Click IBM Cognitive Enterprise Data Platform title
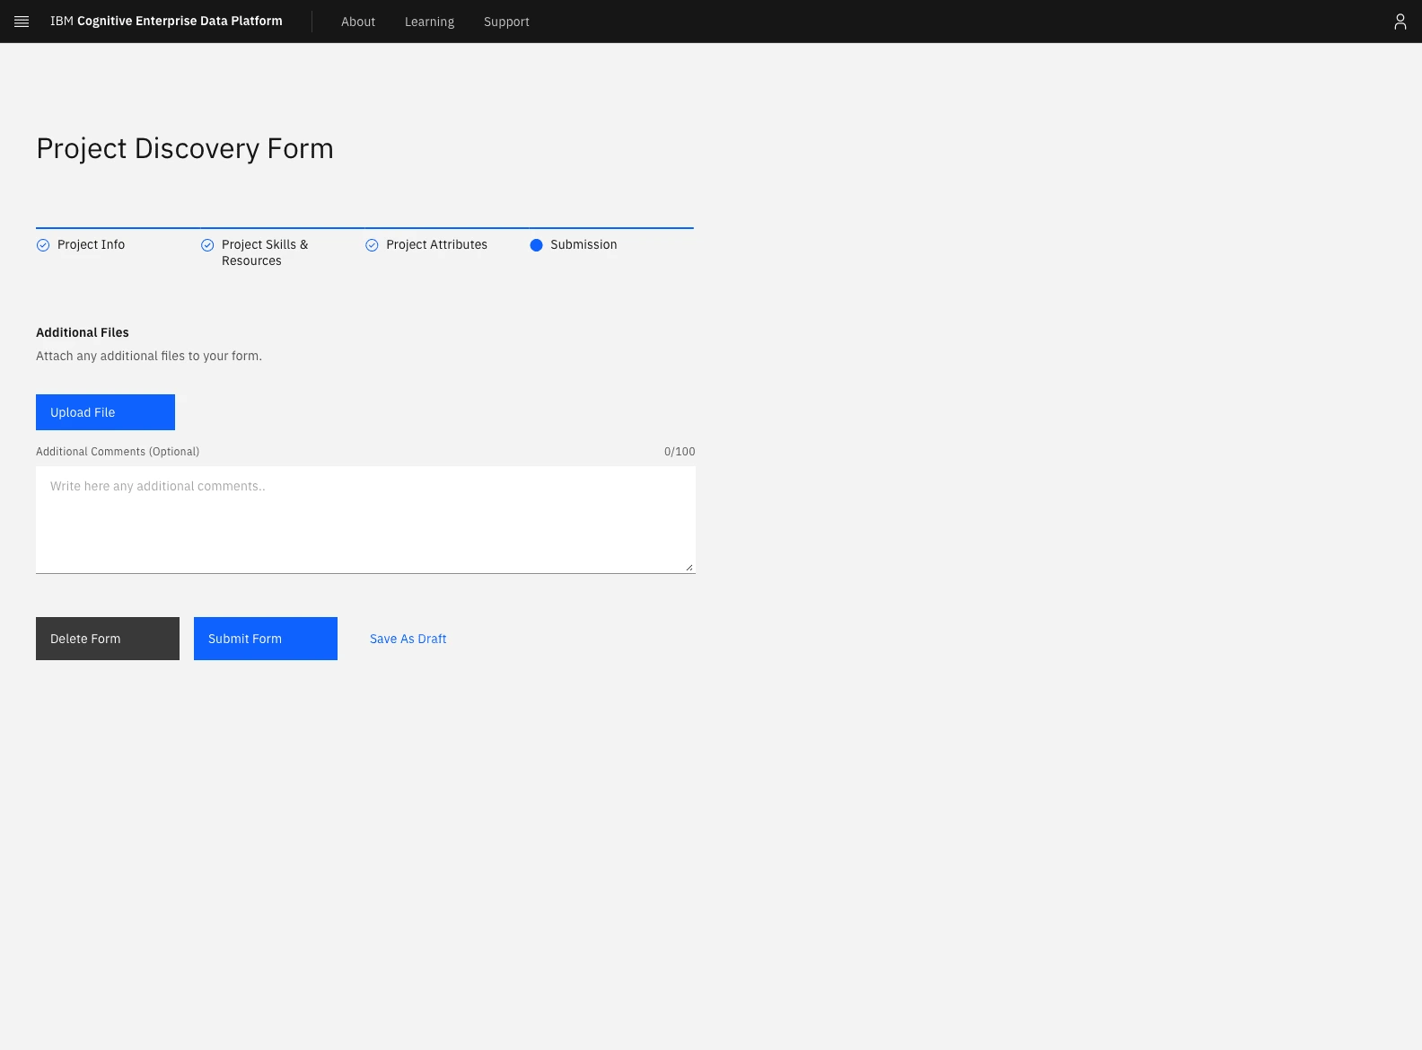Image resolution: width=1422 pixels, height=1050 pixels. click(166, 21)
